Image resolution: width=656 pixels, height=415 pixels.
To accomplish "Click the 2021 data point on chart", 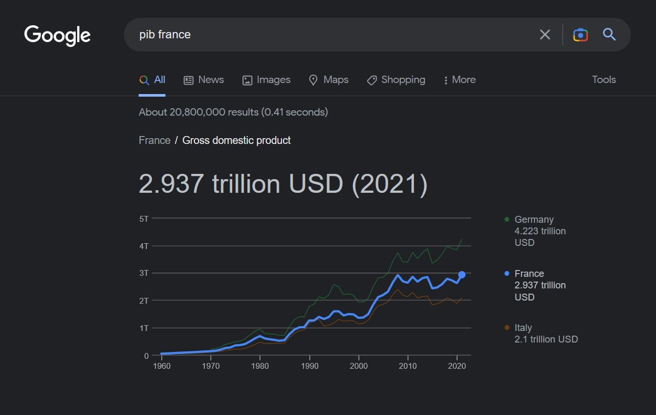I will 462,275.
